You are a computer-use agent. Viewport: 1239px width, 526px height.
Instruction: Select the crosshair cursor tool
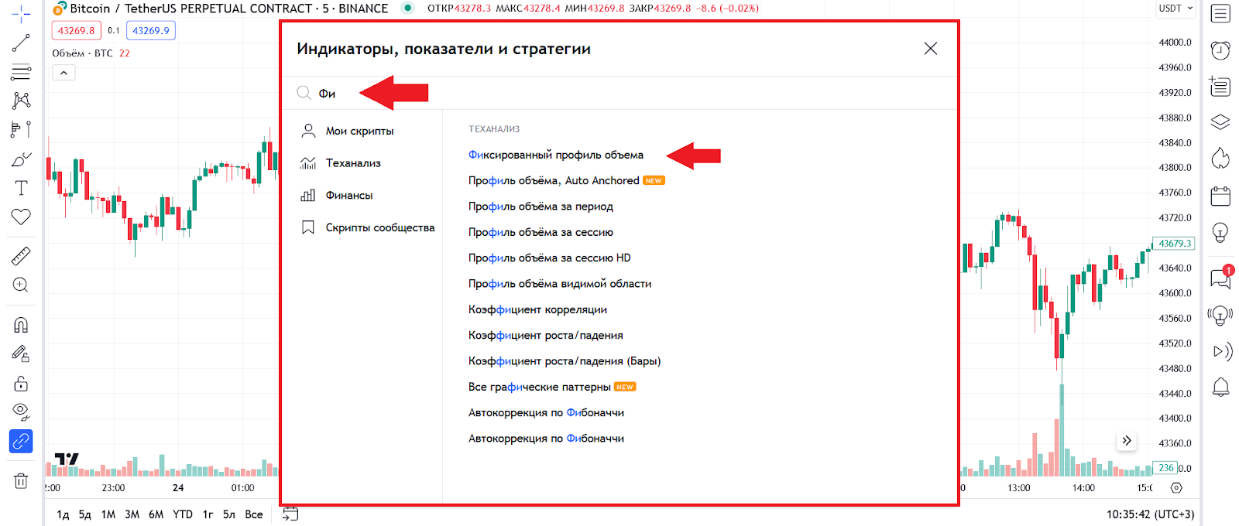click(x=21, y=13)
